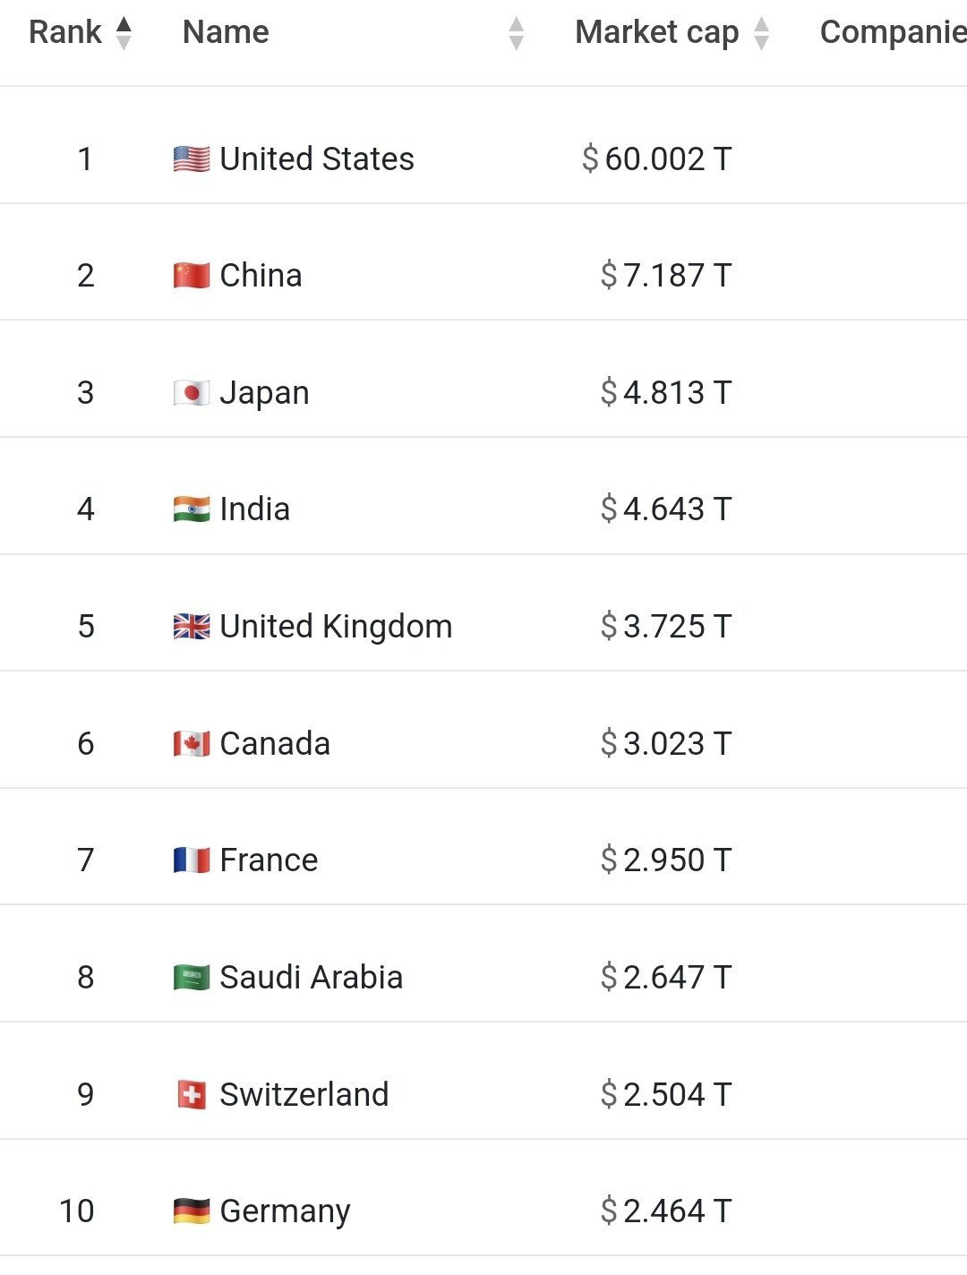Click the China flag icon
Image resolution: width=967 pixels, height=1275 pixels.
click(192, 276)
